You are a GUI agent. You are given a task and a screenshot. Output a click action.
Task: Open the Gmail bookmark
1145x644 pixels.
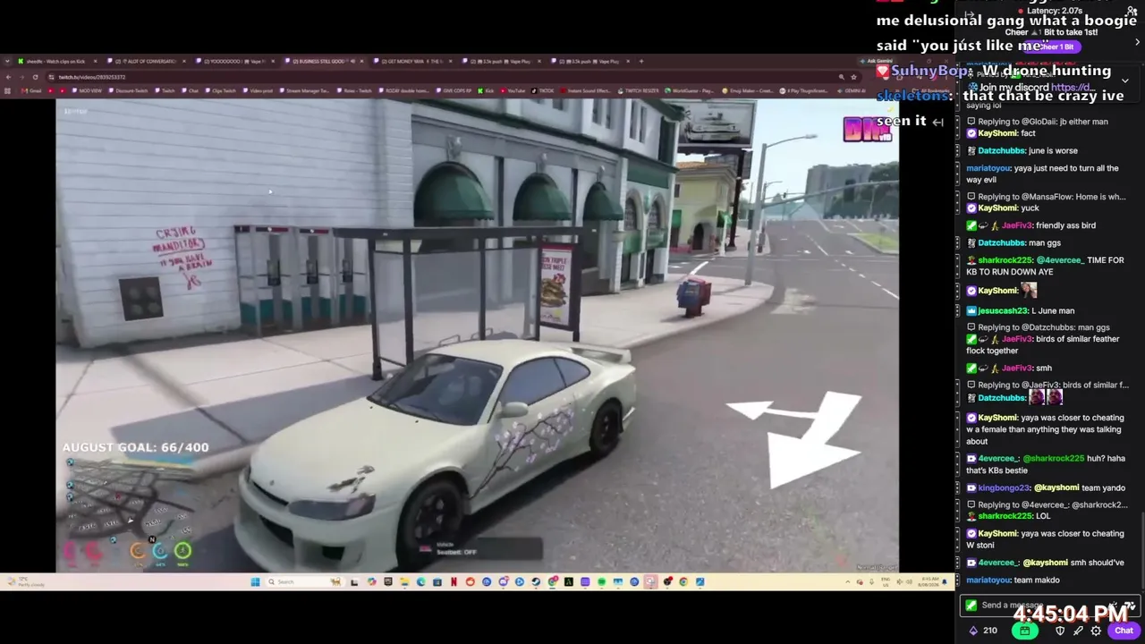click(x=32, y=90)
